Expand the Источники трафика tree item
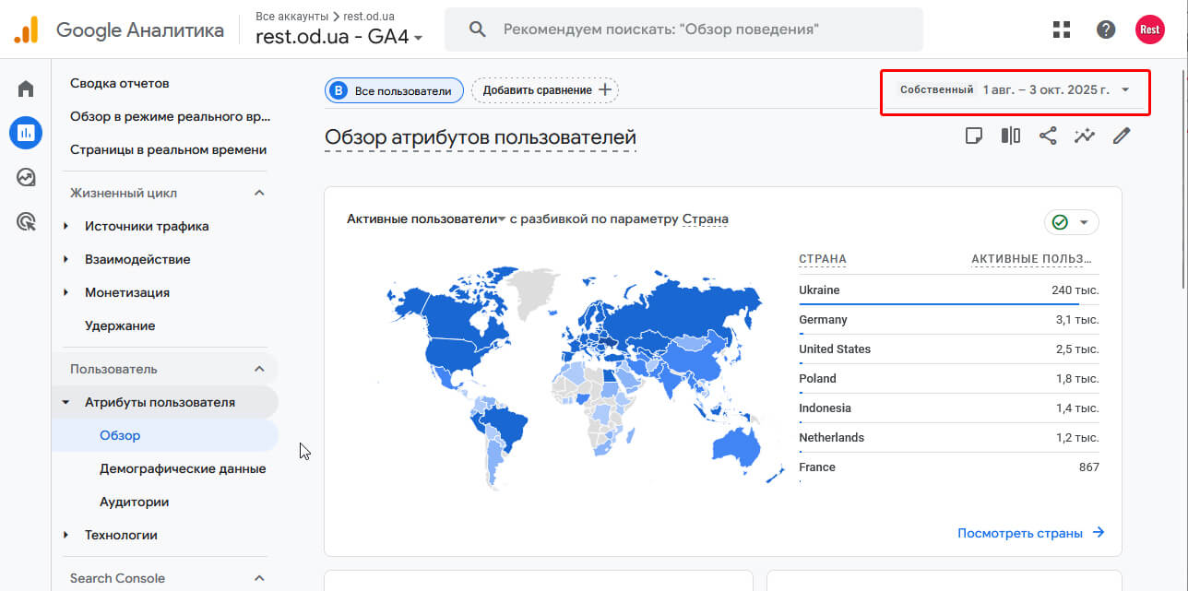The width and height of the screenshot is (1188, 591). pos(65,226)
